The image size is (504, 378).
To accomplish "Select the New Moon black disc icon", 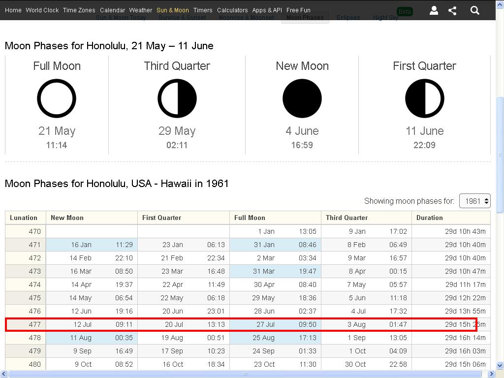I will coord(302,99).
